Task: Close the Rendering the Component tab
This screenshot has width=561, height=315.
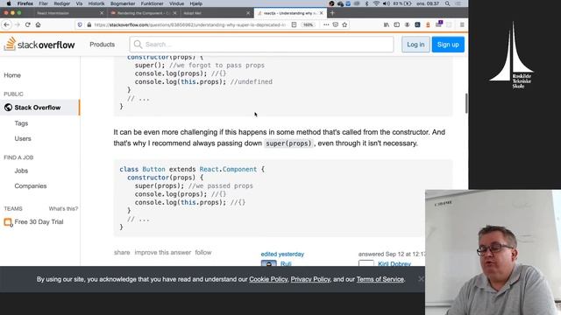Action: point(174,13)
